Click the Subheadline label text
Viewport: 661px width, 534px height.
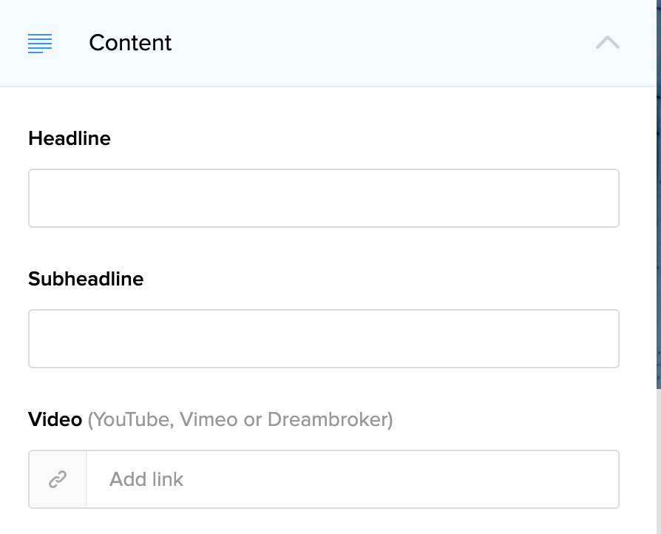[85, 279]
